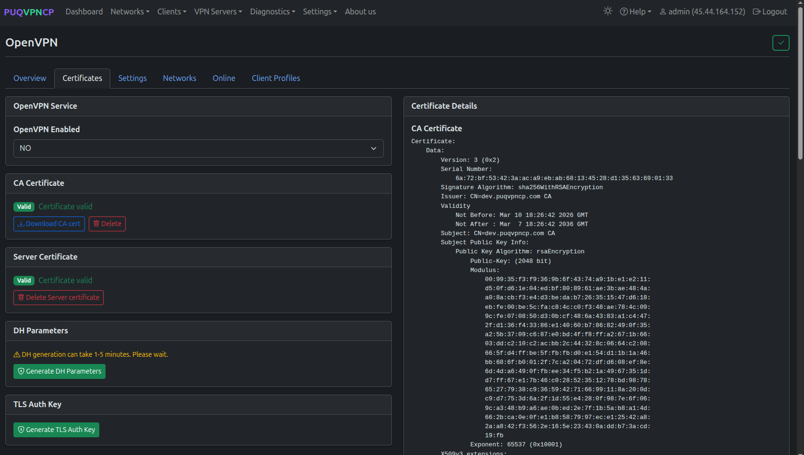Expand the Clients navbar menu
Screen dimensions: 804x455
point(172,11)
